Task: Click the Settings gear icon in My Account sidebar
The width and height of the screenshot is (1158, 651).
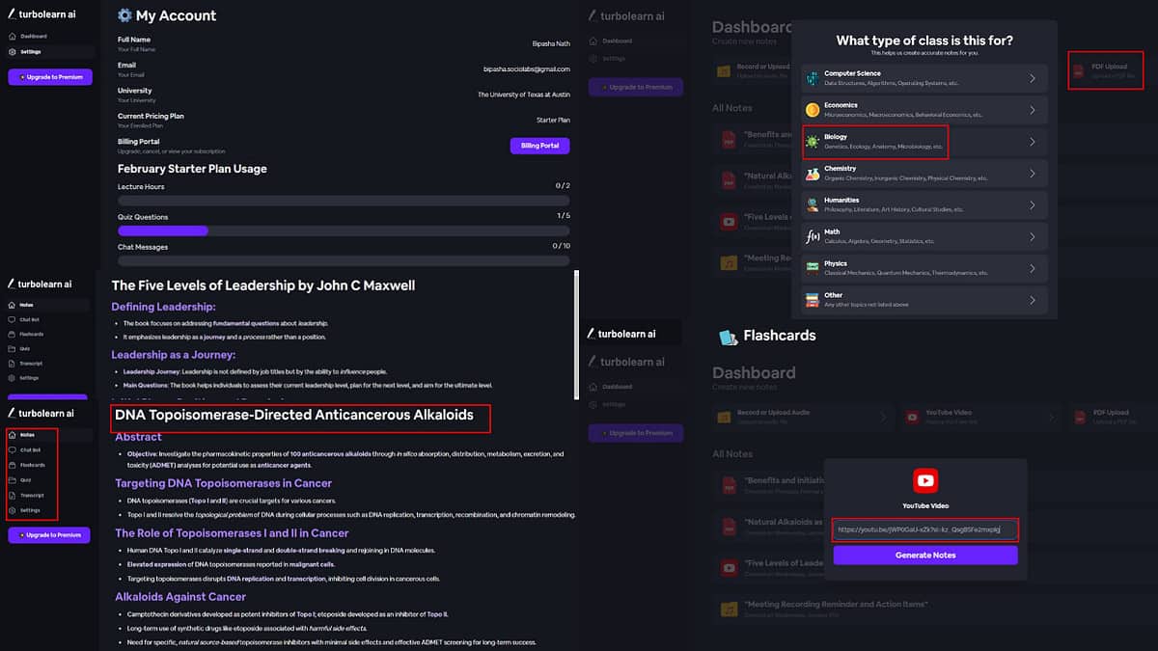Action: point(12,52)
